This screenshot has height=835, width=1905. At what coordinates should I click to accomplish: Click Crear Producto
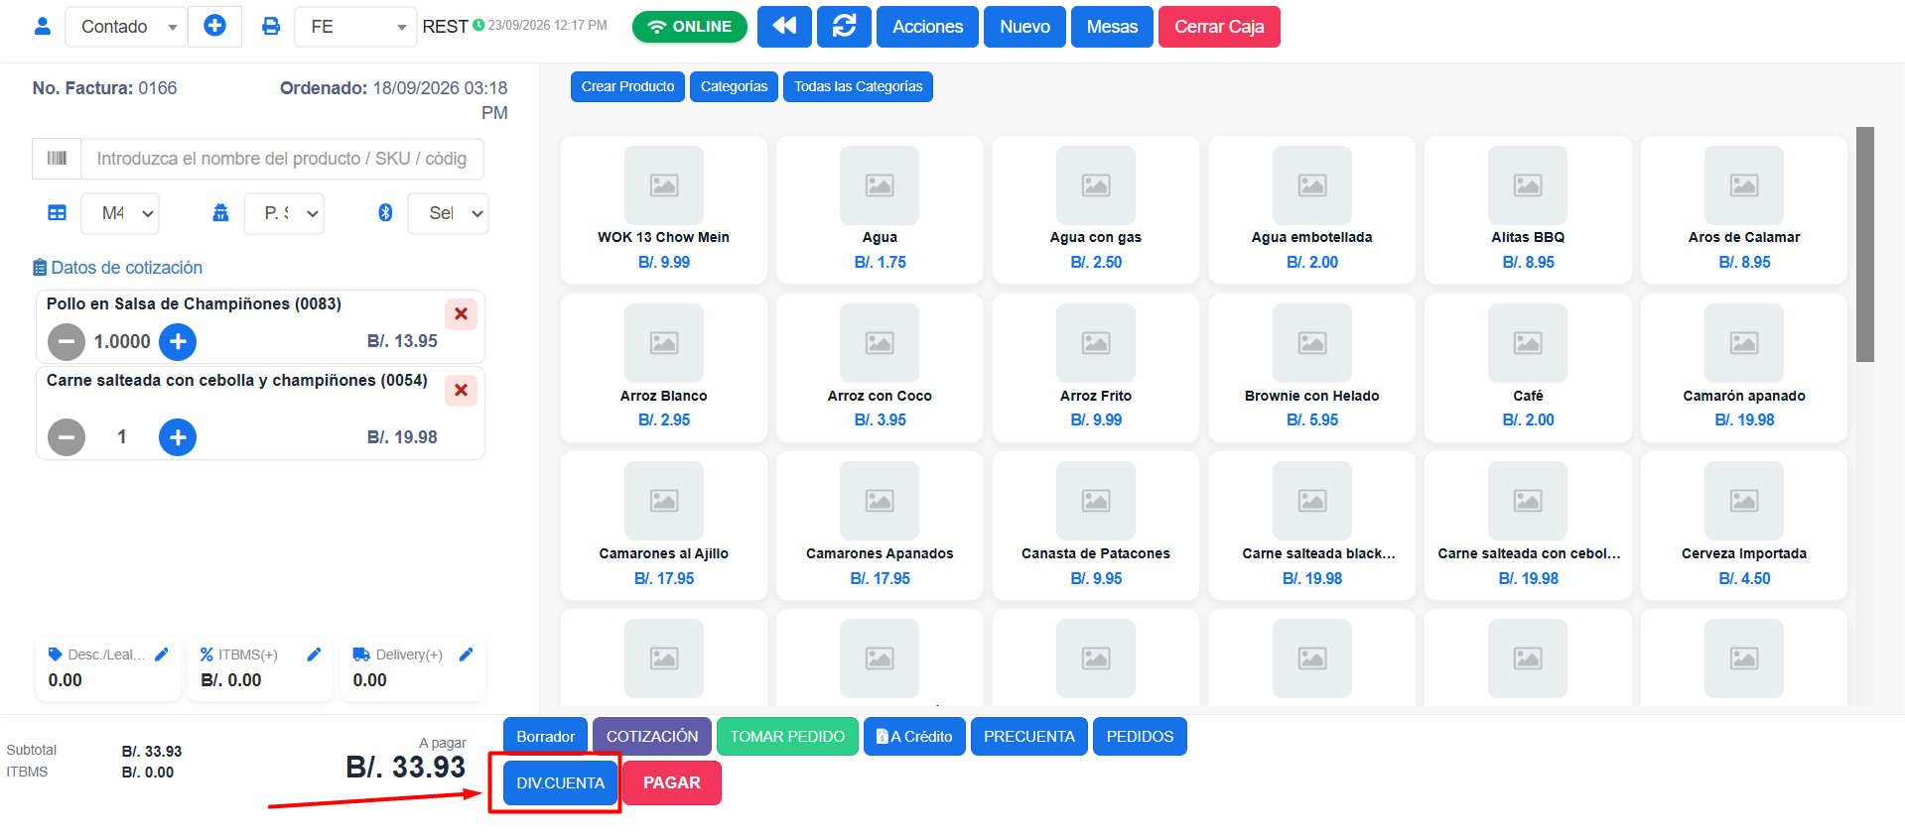[627, 86]
